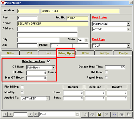Check the Flat Billing checkbox
This screenshot has width=134, height=119.
[x=22, y=87]
